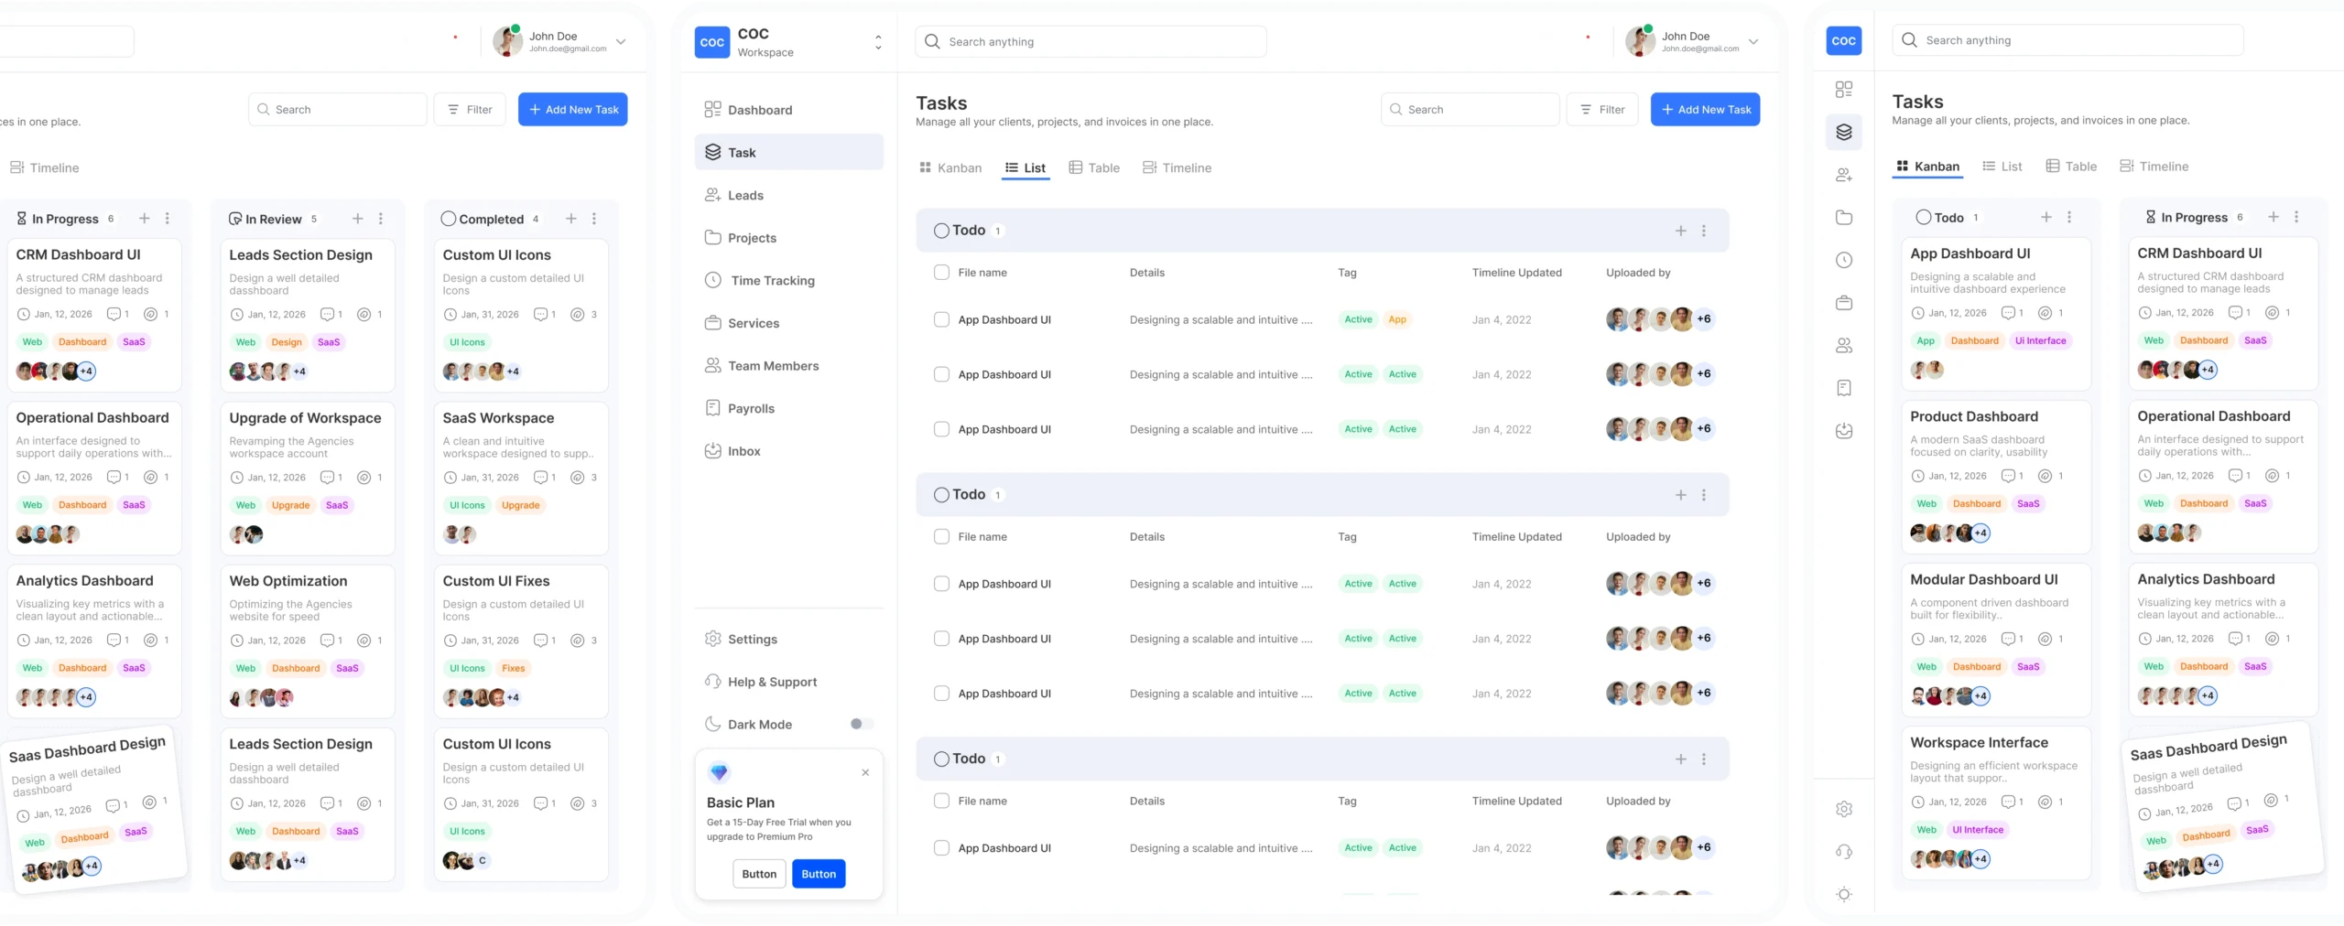Go to Team Members in sidebar
The width and height of the screenshot is (2344, 926).
773,366
